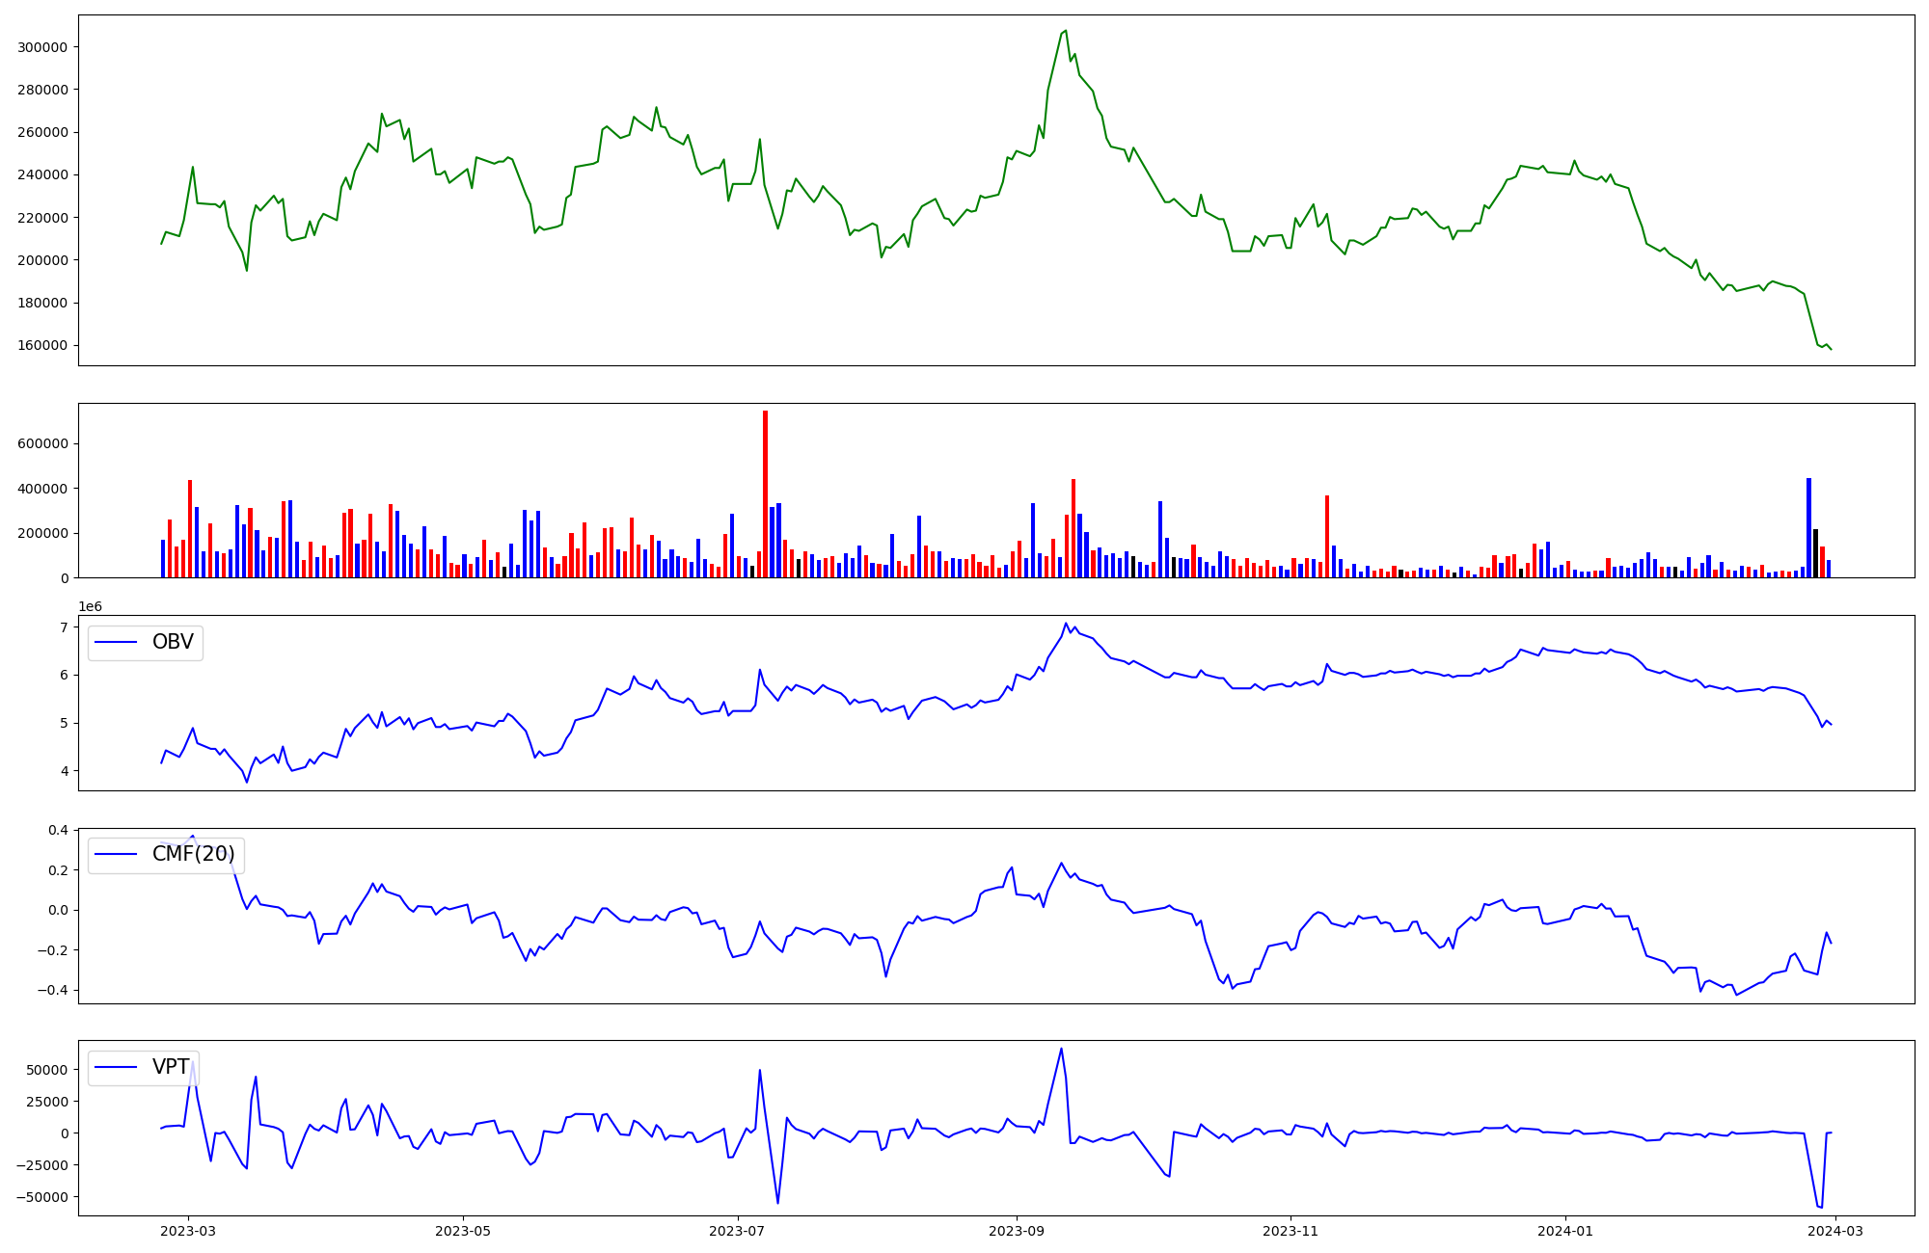This screenshot has width=1929, height=1253.
Task: Click the 2023-05 date tick label
Action: tap(463, 1231)
